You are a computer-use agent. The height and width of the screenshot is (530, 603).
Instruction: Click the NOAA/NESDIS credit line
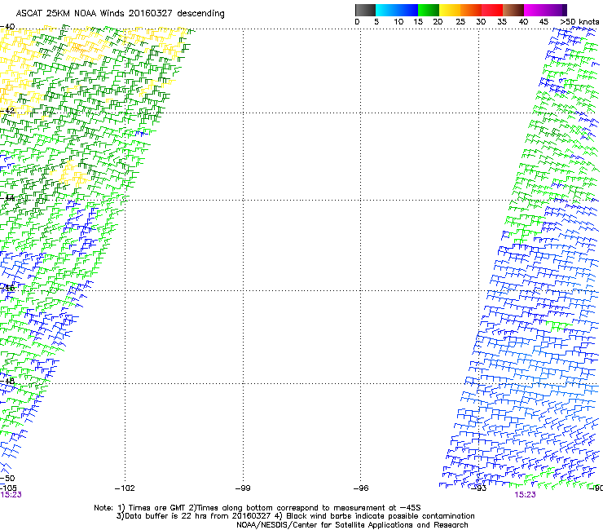click(x=352, y=525)
